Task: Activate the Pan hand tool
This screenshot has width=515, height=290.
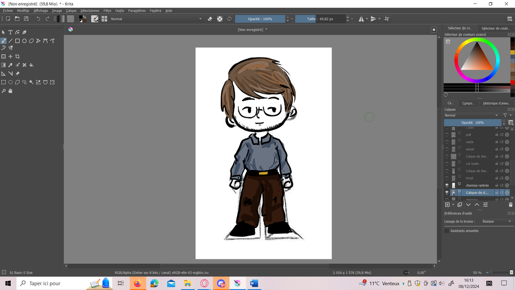Action: (x=10, y=91)
